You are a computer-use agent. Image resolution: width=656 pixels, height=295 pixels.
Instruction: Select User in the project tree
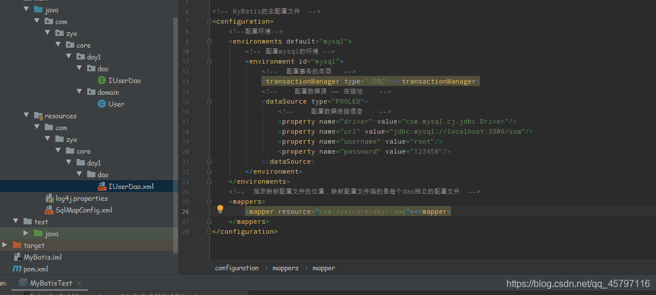pos(117,104)
